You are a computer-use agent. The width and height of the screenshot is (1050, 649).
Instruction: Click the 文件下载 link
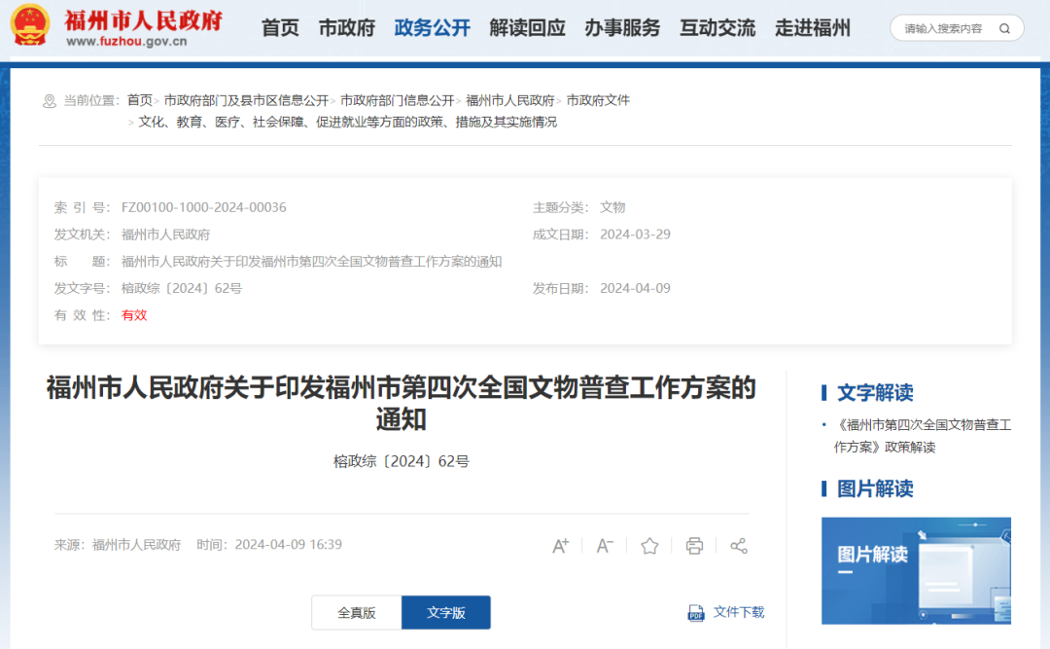pyautogui.click(x=739, y=612)
